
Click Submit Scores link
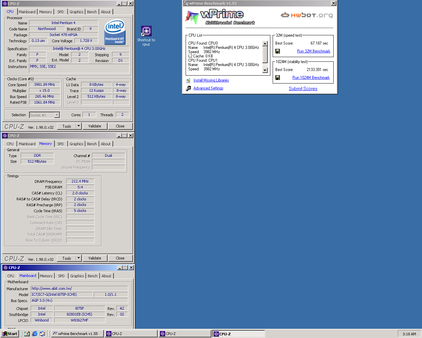click(303, 88)
